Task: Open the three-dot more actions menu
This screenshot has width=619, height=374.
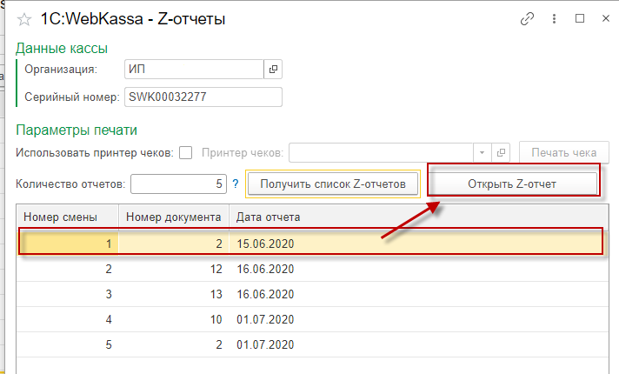Action: (x=555, y=18)
